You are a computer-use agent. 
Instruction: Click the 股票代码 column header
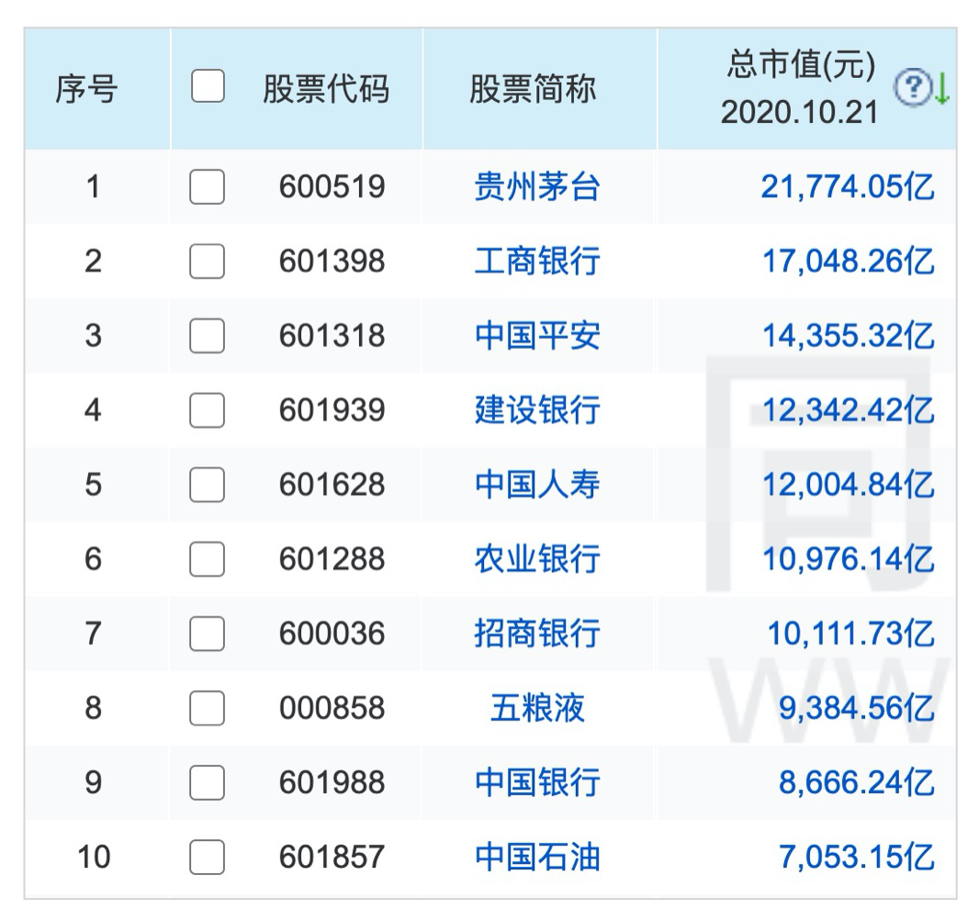pos(326,89)
